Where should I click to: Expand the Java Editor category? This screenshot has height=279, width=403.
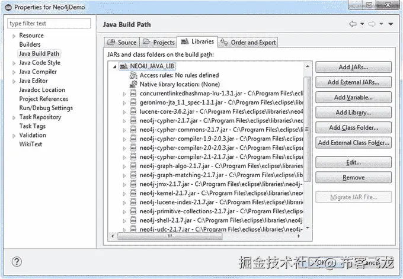(14, 81)
